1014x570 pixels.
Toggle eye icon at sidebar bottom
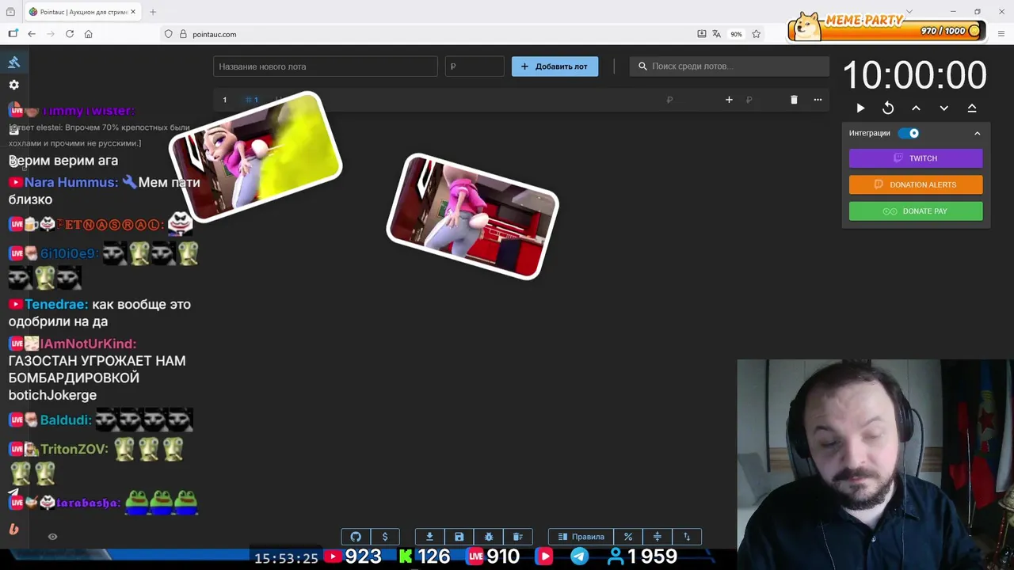(52, 537)
